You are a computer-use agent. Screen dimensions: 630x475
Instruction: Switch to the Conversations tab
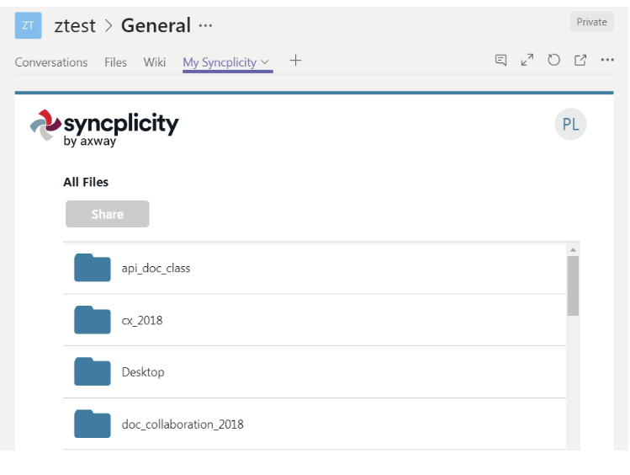pos(51,62)
